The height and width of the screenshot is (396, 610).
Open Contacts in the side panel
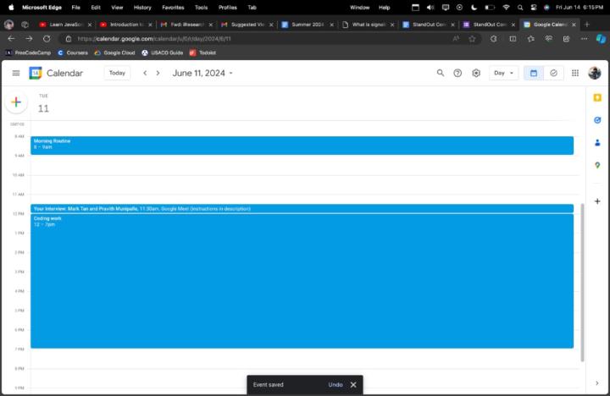coord(597,142)
